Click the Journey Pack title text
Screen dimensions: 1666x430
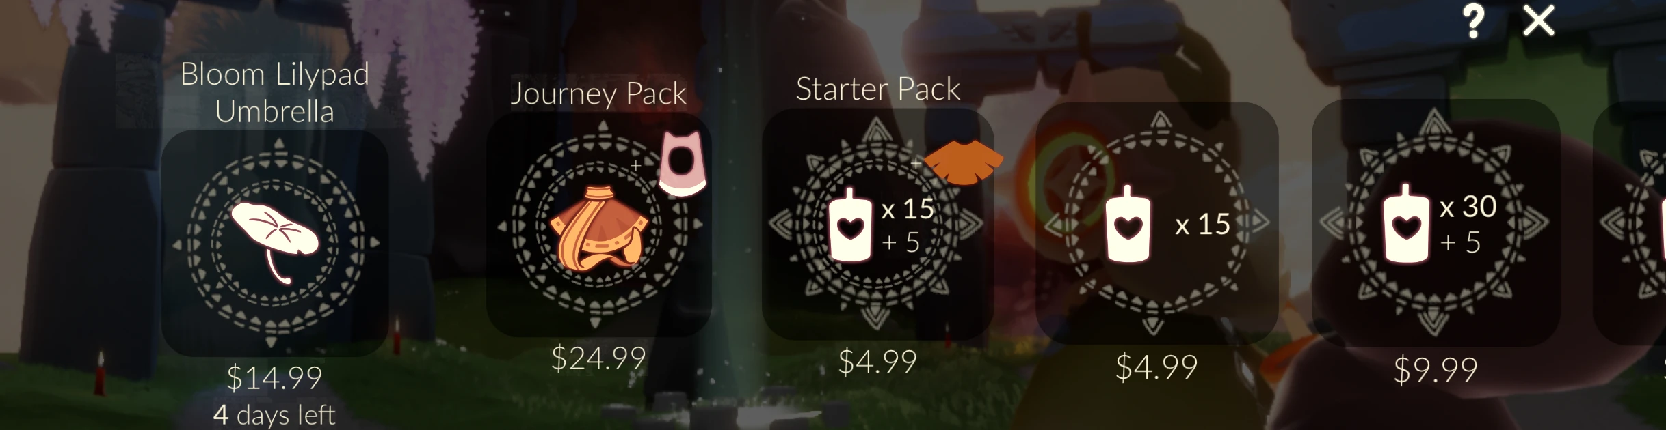pyautogui.click(x=598, y=94)
